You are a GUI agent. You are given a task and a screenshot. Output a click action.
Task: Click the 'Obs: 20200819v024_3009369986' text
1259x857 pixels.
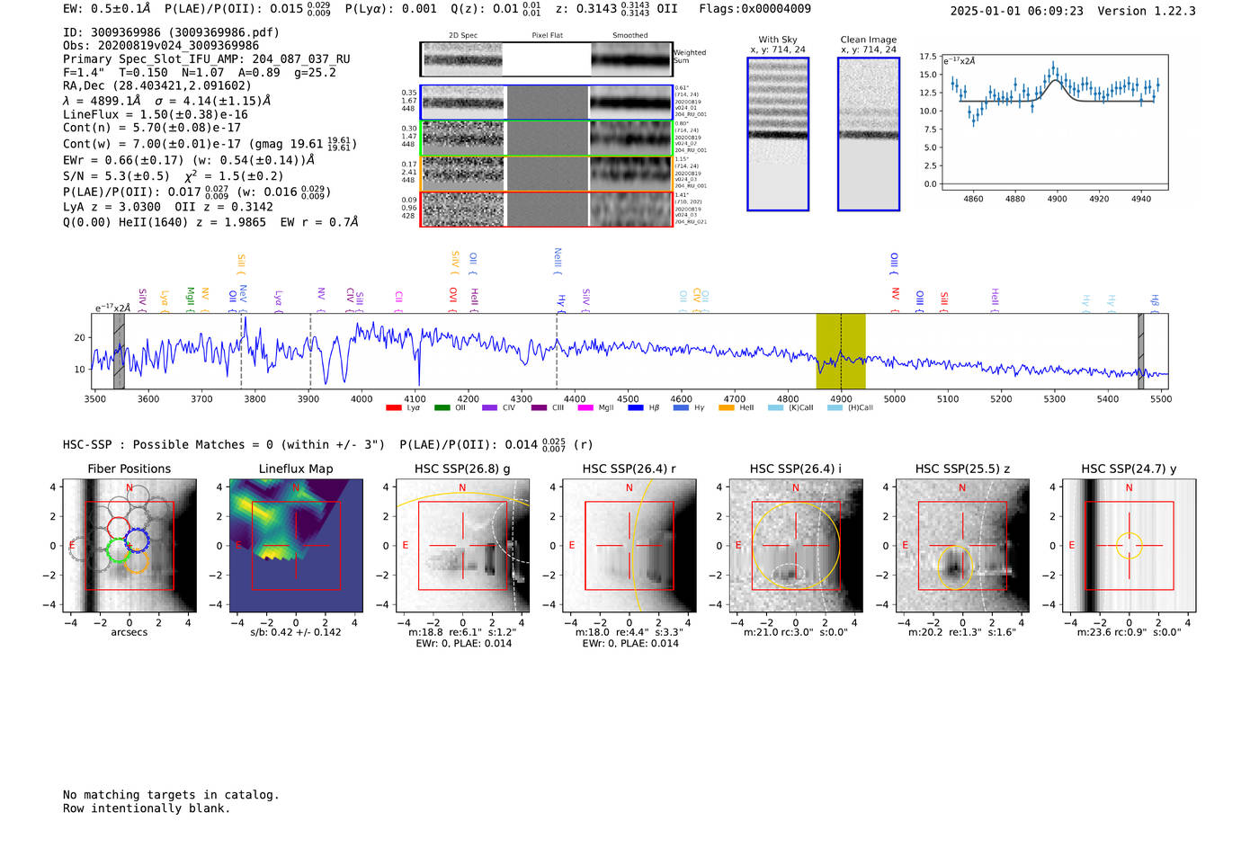161,46
